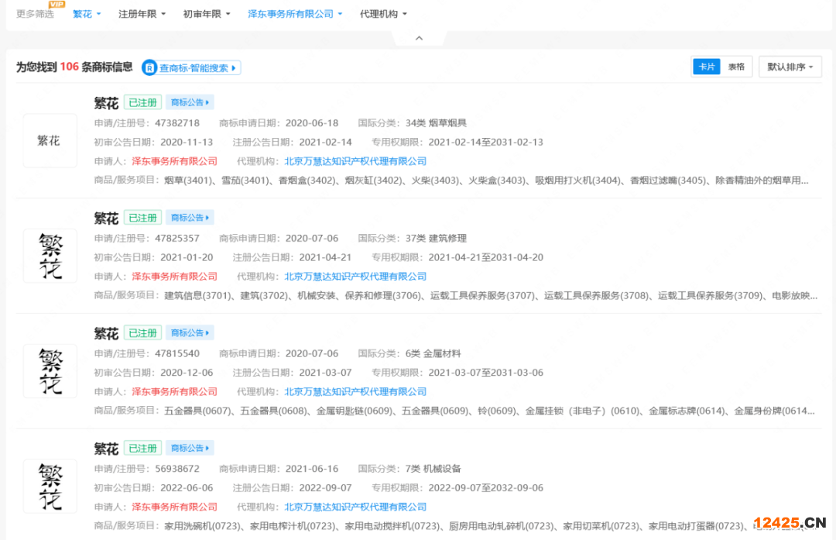Open 北京万慧达知识产权代理有限公司 link in third result
836x540 pixels.
(355, 392)
